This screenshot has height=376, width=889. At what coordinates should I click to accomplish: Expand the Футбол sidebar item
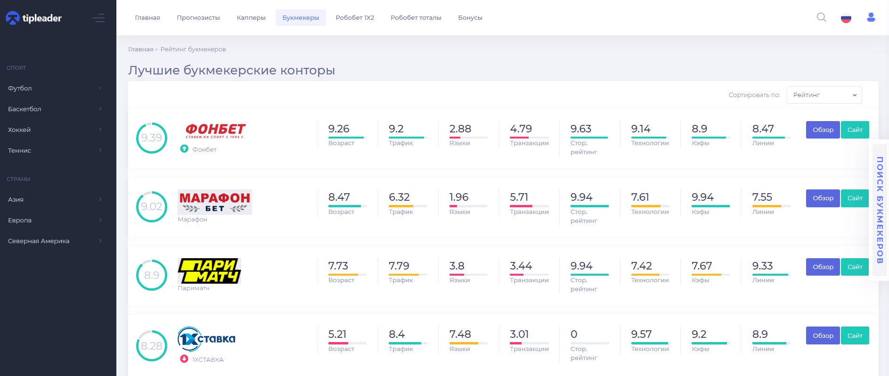tap(55, 88)
